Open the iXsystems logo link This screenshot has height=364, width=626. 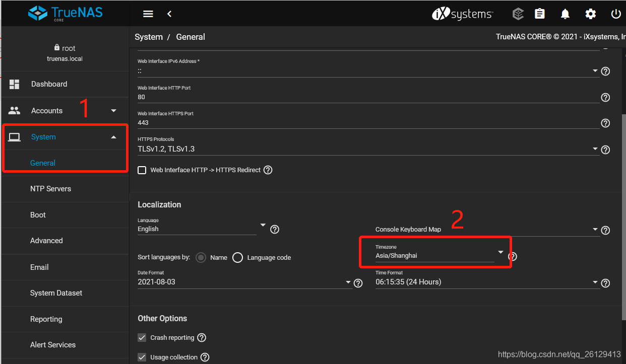point(462,14)
